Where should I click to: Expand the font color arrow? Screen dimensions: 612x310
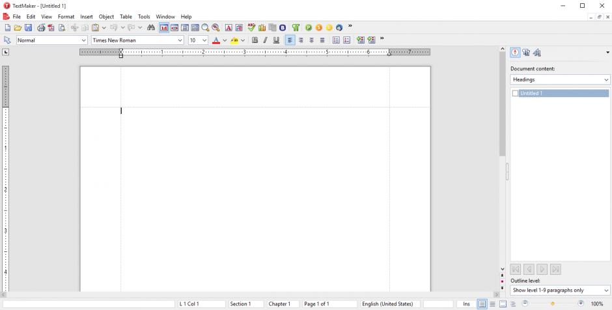click(225, 40)
